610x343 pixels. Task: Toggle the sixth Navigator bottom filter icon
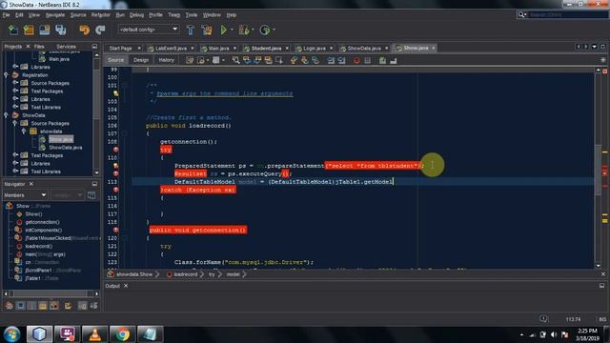pos(68,306)
